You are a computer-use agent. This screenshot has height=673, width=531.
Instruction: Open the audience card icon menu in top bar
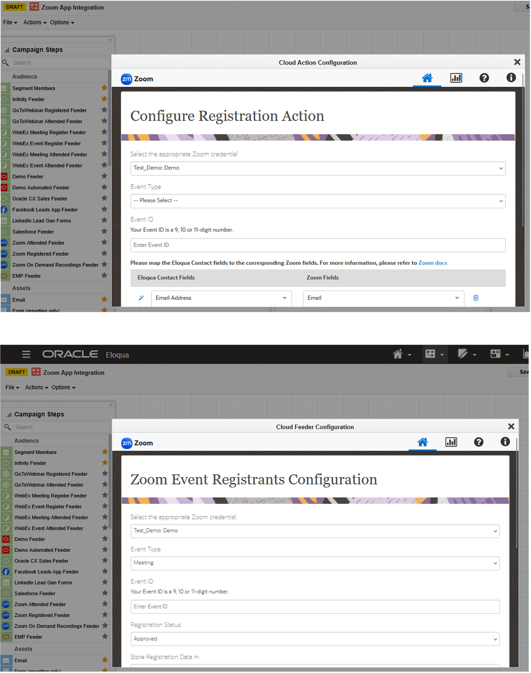pyautogui.click(x=500, y=355)
